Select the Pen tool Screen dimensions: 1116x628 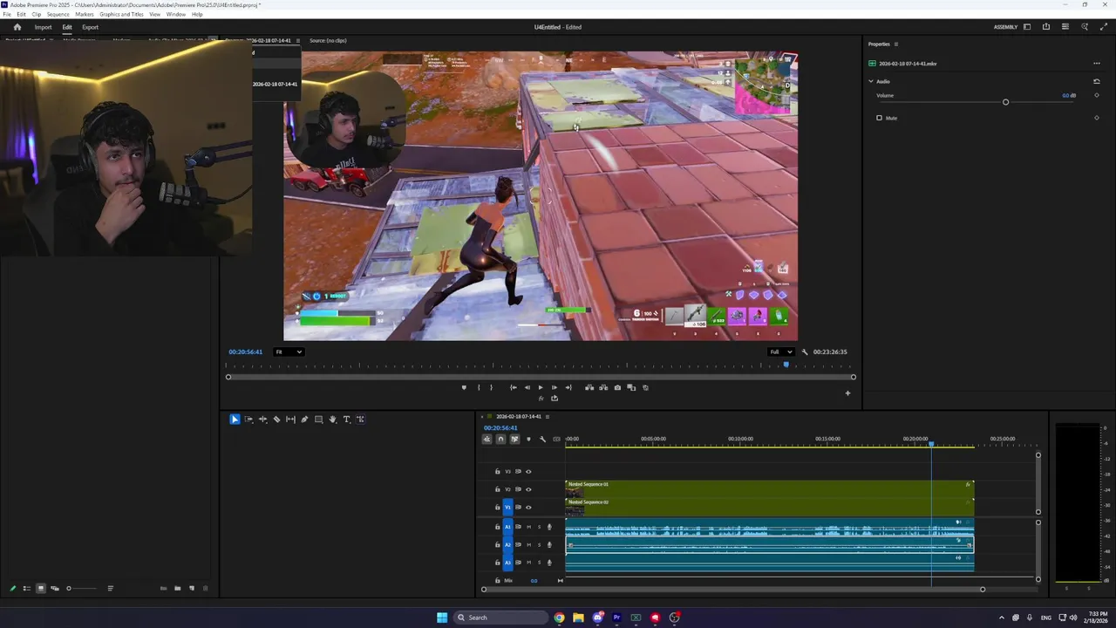click(304, 420)
